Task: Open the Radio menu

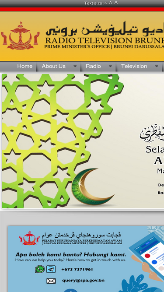Action: click(x=93, y=66)
